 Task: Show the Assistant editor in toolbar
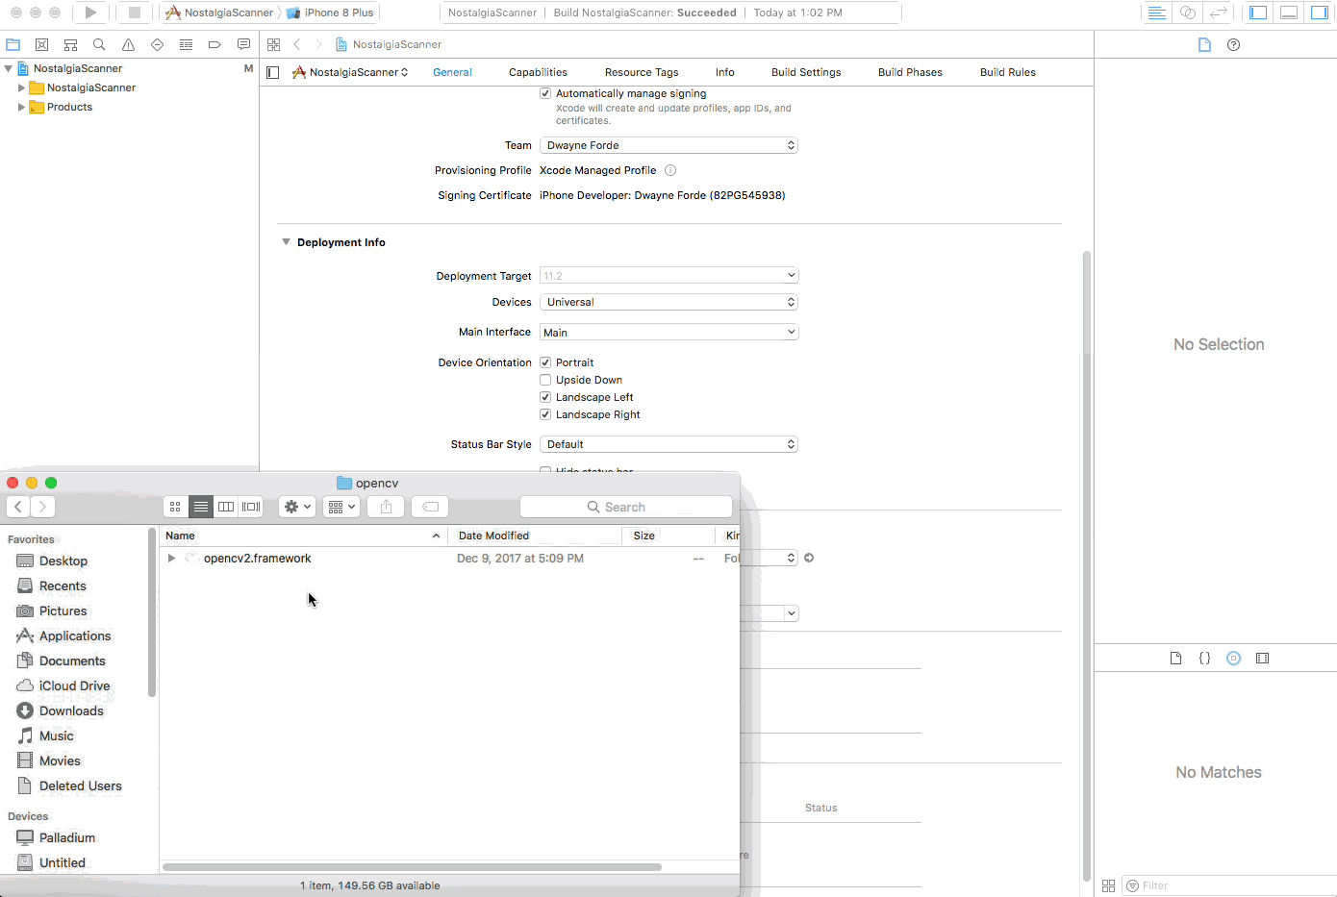pos(1188,12)
